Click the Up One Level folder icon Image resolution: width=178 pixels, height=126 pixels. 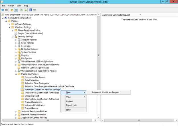(12, 10)
